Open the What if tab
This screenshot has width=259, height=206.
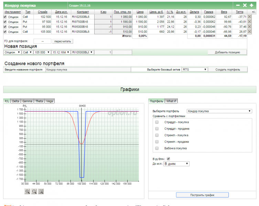point(171,101)
